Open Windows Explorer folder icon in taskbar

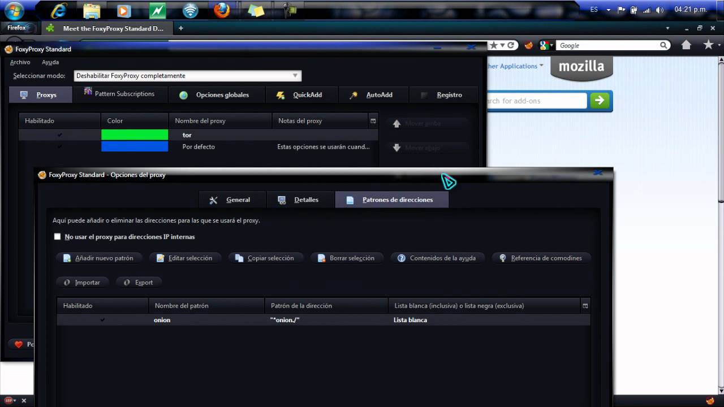92,10
